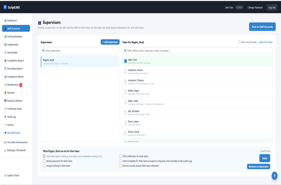Click the Rewards gift icon

point(5,93)
